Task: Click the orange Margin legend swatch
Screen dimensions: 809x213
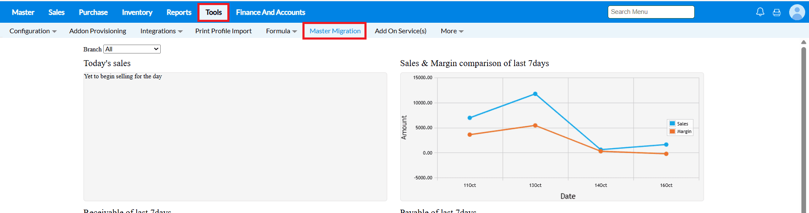Action: (x=672, y=131)
